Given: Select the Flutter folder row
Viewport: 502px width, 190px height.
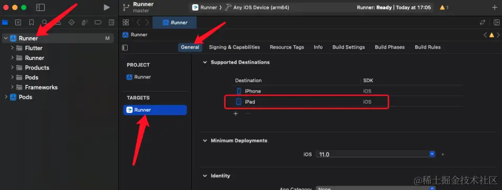Looking at the screenshot, I should [58, 48].
